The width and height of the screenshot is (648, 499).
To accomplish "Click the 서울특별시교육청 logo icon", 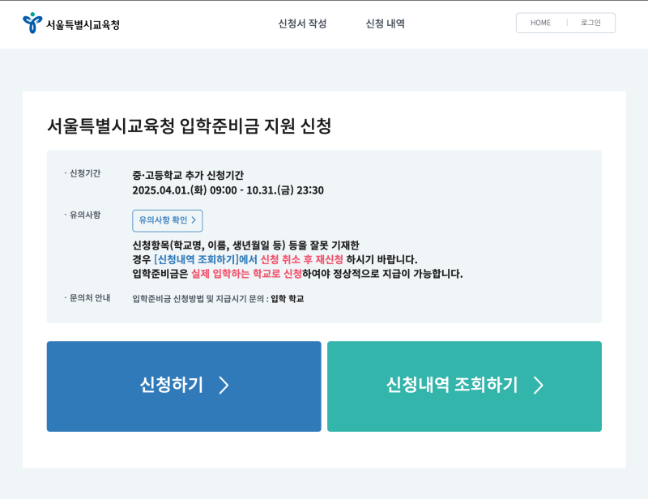I will [x=32, y=23].
